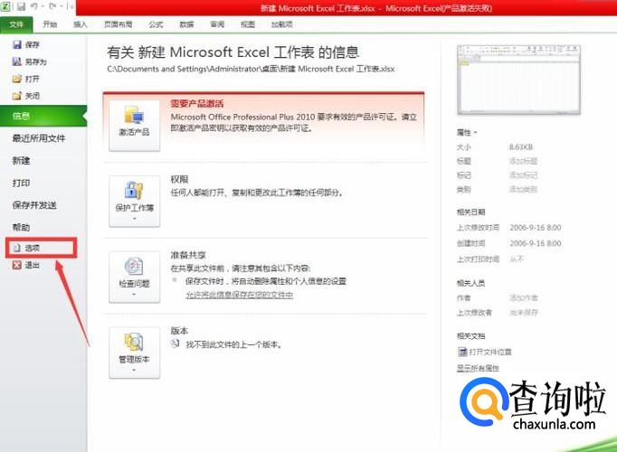Click the Save (保存) icon in sidebar

[17, 45]
